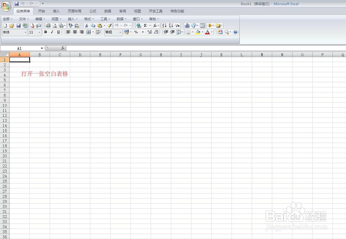Viewport: 346px width, 239px height.
Task: Align cell text to the left
Action: [69, 32]
